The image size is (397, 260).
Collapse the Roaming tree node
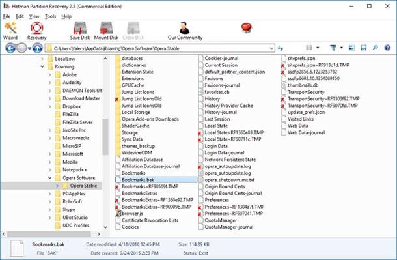click(x=42, y=66)
